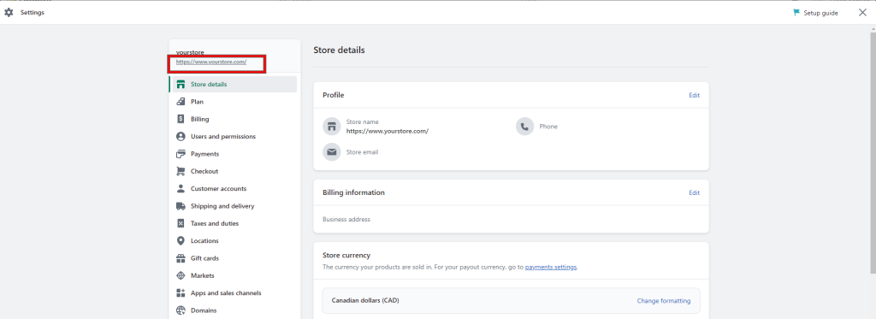Click the Billing information heading
The width and height of the screenshot is (876, 319).
tap(353, 192)
